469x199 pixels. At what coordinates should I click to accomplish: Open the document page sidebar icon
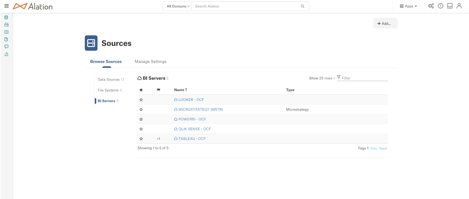point(6,39)
